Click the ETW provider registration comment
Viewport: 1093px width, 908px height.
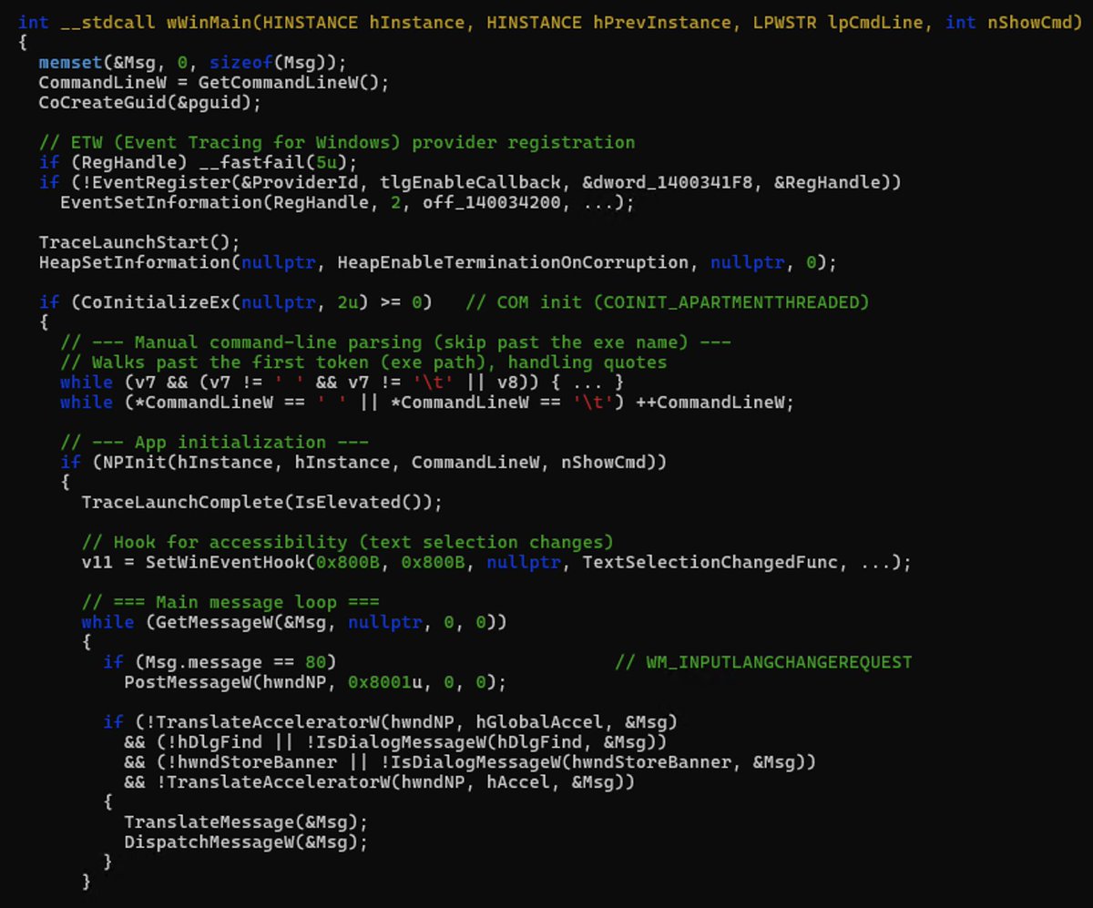[337, 143]
